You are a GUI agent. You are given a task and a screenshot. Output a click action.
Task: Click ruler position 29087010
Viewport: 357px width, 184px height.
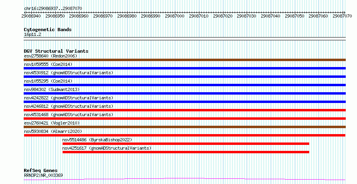(x=199, y=16)
